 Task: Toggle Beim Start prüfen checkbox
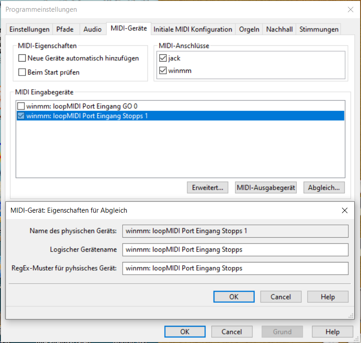pyautogui.click(x=22, y=72)
